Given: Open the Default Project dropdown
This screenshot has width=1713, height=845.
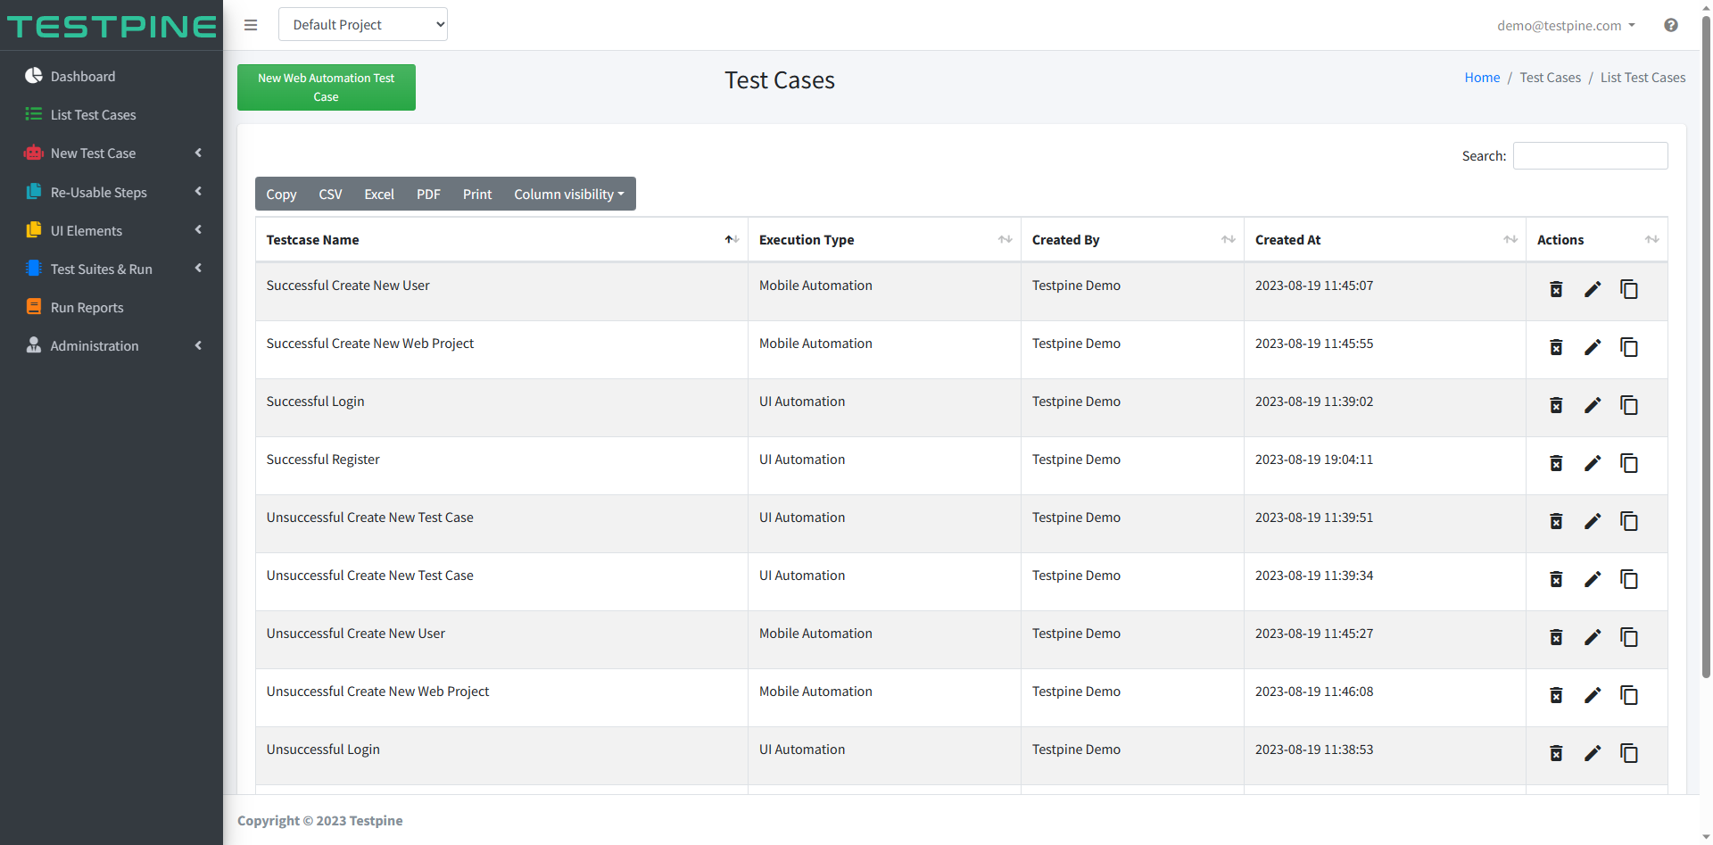Looking at the screenshot, I should 363,24.
